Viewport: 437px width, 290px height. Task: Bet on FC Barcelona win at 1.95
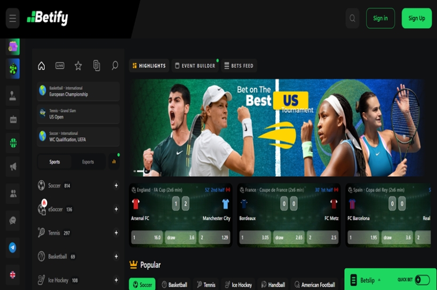[363, 237]
